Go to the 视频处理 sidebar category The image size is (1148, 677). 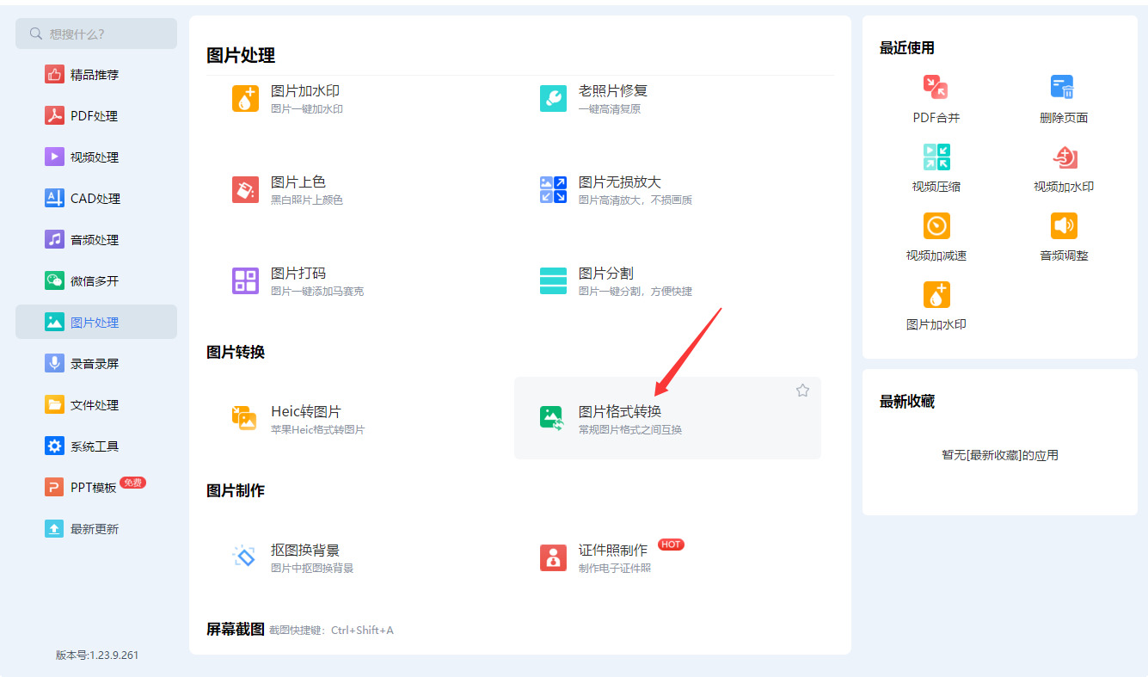click(96, 157)
